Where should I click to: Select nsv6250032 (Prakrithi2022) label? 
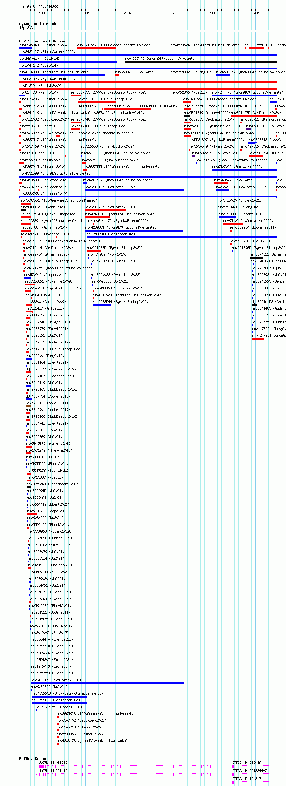point(116,275)
